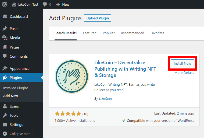
Task: Open the comments bubble icon in the admin bar
Action: tap(45, 4)
